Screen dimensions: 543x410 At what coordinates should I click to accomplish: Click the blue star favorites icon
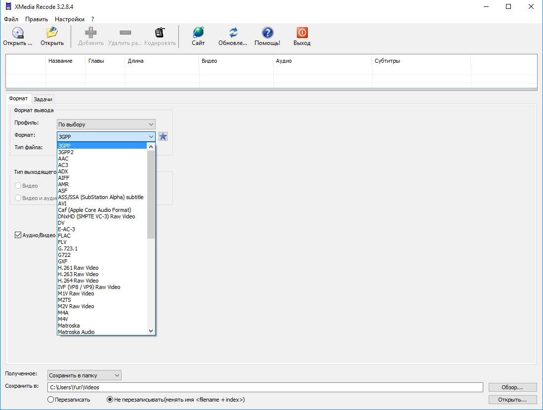click(x=163, y=136)
